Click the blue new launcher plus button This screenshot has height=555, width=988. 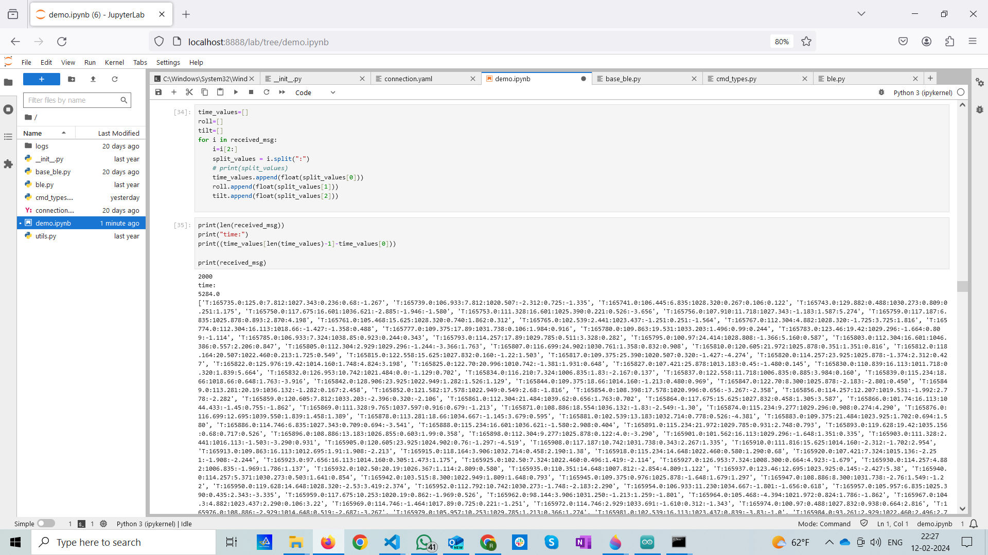42,79
